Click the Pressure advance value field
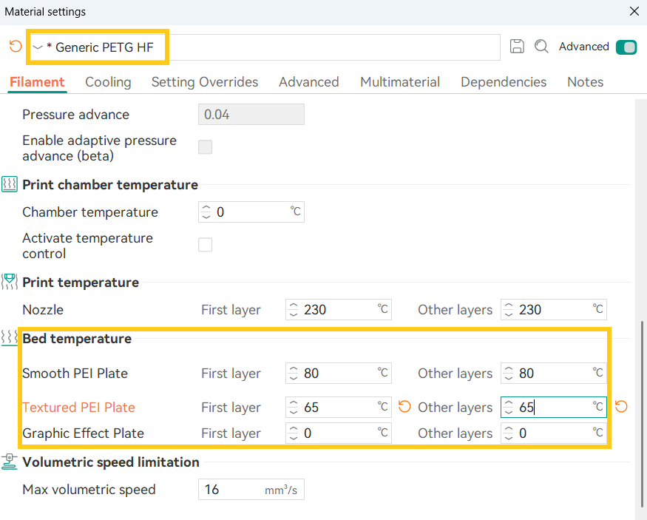The width and height of the screenshot is (647, 520). pos(251,115)
